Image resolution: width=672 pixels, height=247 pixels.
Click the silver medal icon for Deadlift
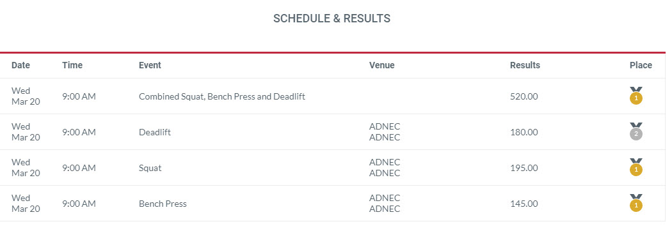pos(636,131)
